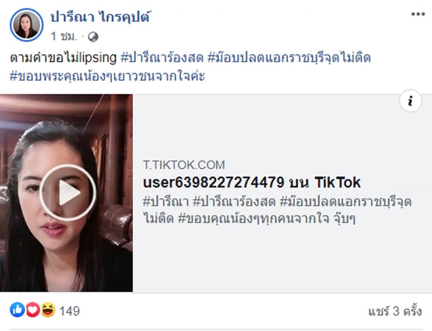Open hashtag #ม๊อบปลดแอกราชบุรีจุดไม่ติด in post text
This screenshot has height=331, width=432.
pos(289,57)
